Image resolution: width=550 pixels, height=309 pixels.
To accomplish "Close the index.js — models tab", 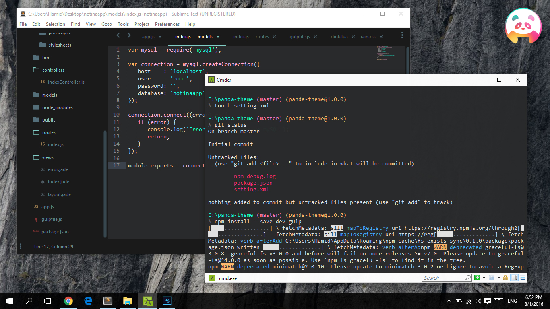I will (x=218, y=37).
